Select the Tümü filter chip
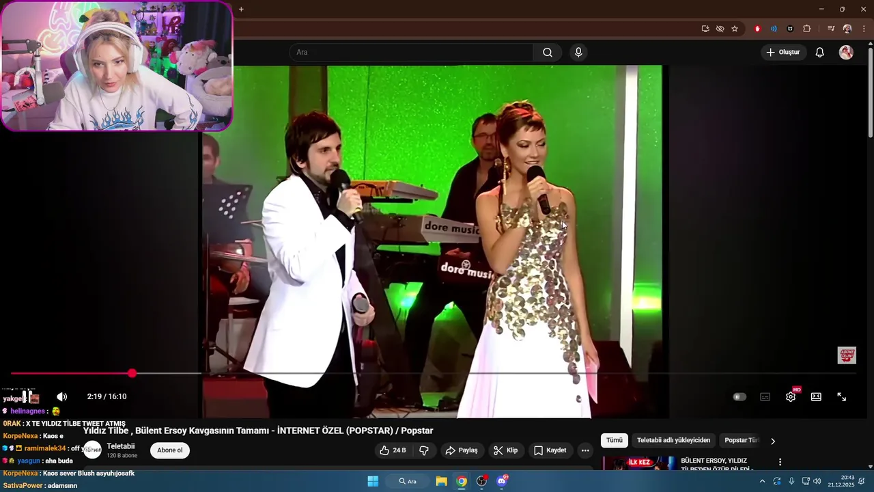 615,441
